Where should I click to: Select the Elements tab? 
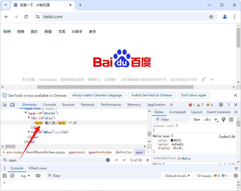pos(29,105)
